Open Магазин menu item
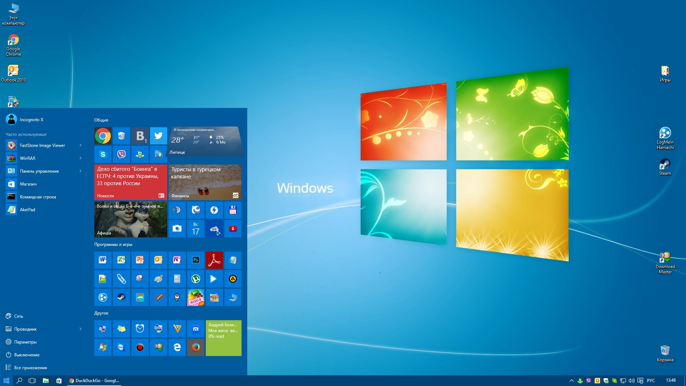The image size is (686, 386). [x=43, y=184]
